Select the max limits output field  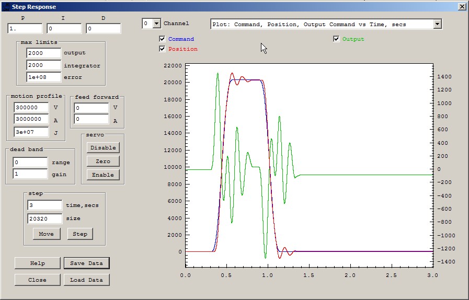[44, 53]
